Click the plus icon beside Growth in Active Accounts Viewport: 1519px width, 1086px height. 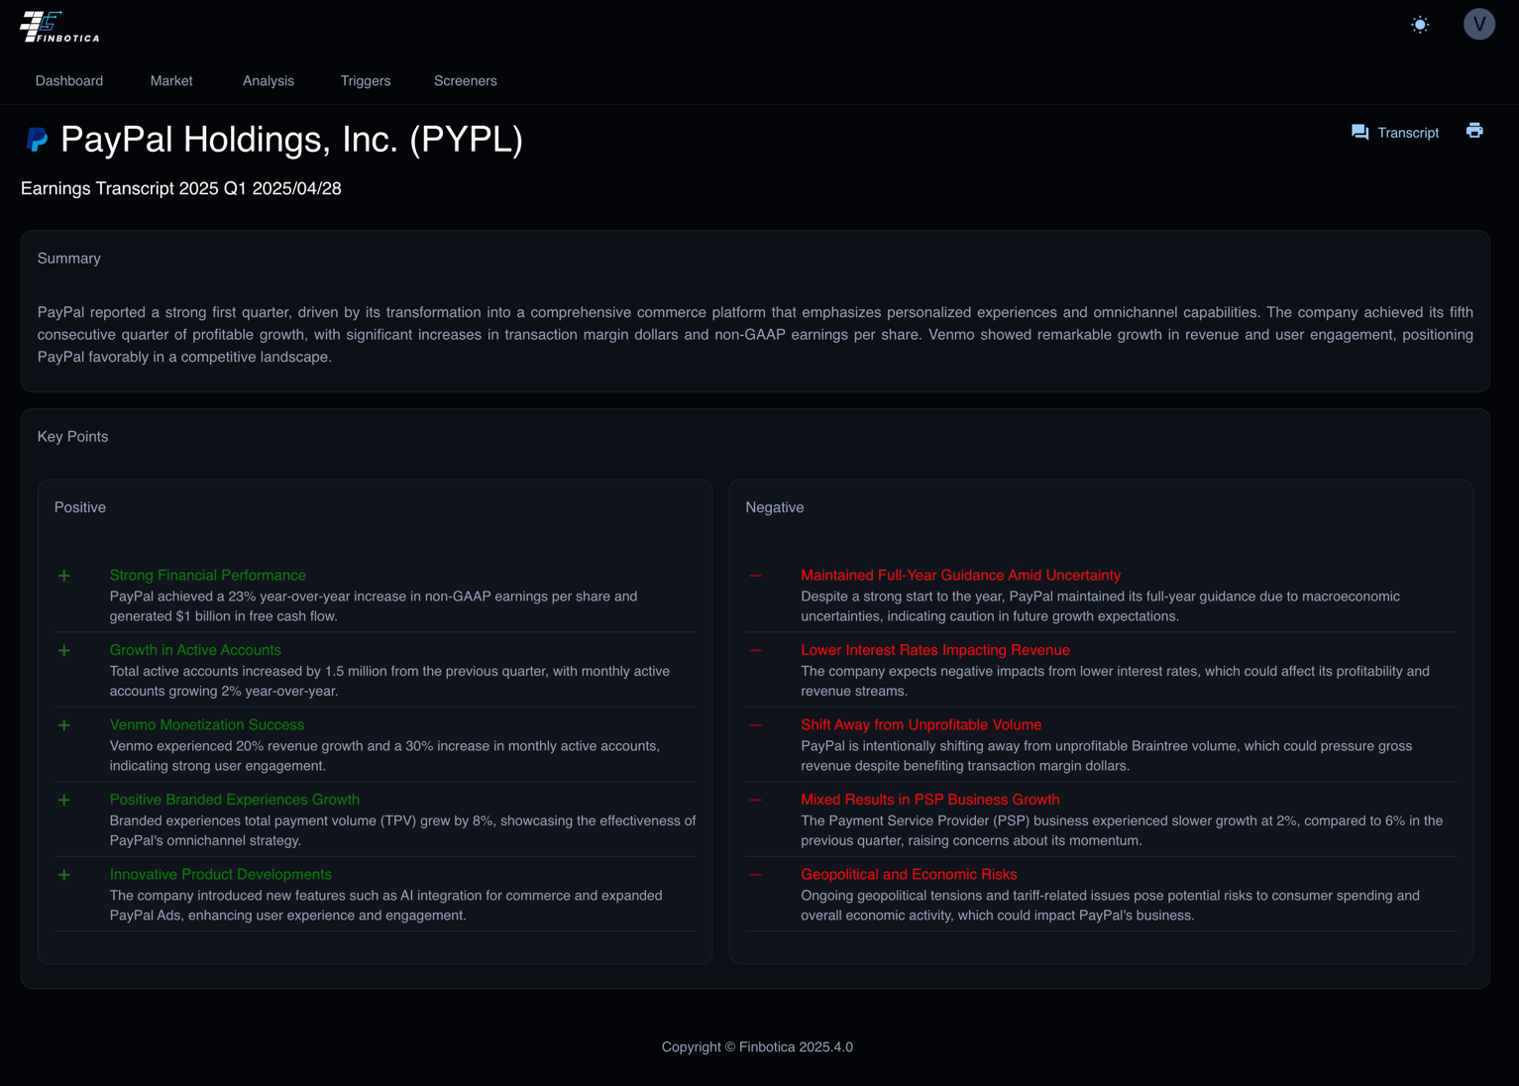pos(64,651)
